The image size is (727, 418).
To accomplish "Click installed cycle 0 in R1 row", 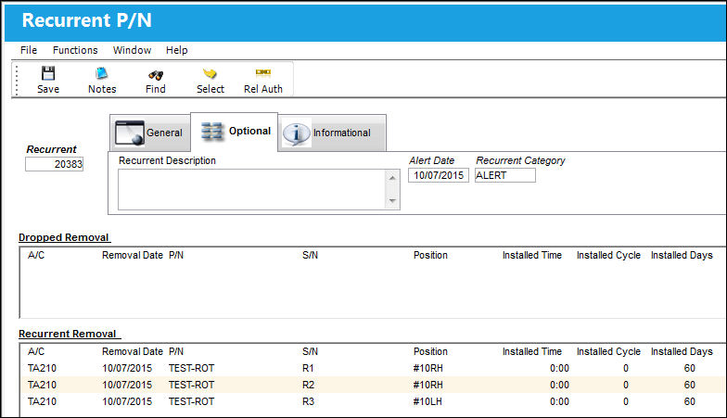I will [626, 369].
